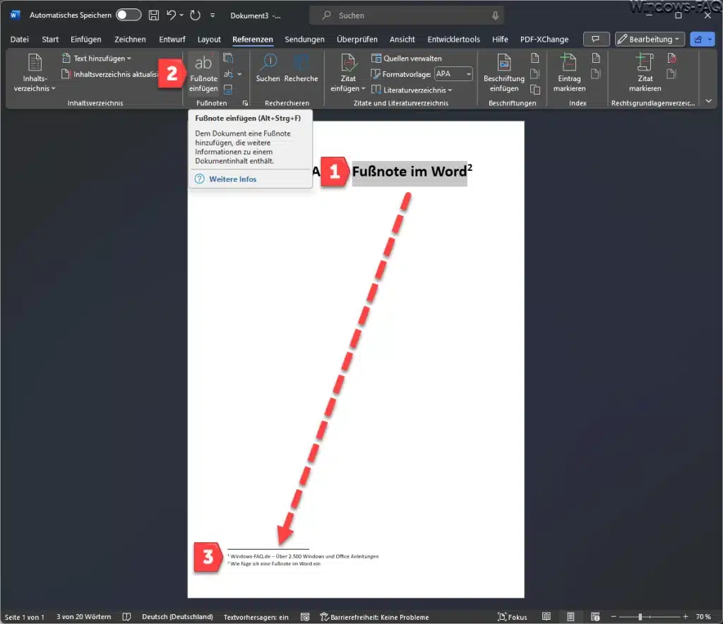Expand Literaturverzeichnis dropdown
Image resolution: width=723 pixels, height=624 pixels.
pos(412,90)
